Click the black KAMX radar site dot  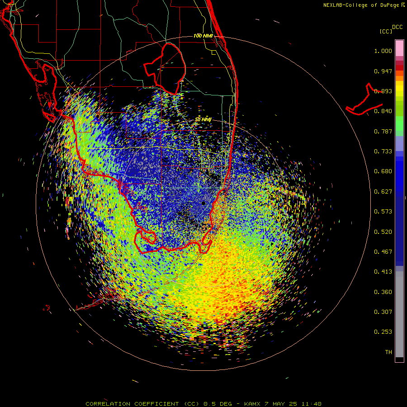[203, 203]
